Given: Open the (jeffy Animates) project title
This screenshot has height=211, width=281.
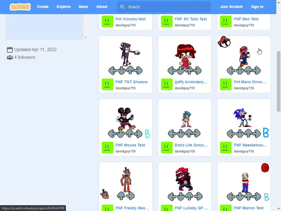Looking at the screenshot, I should pos(191,82).
